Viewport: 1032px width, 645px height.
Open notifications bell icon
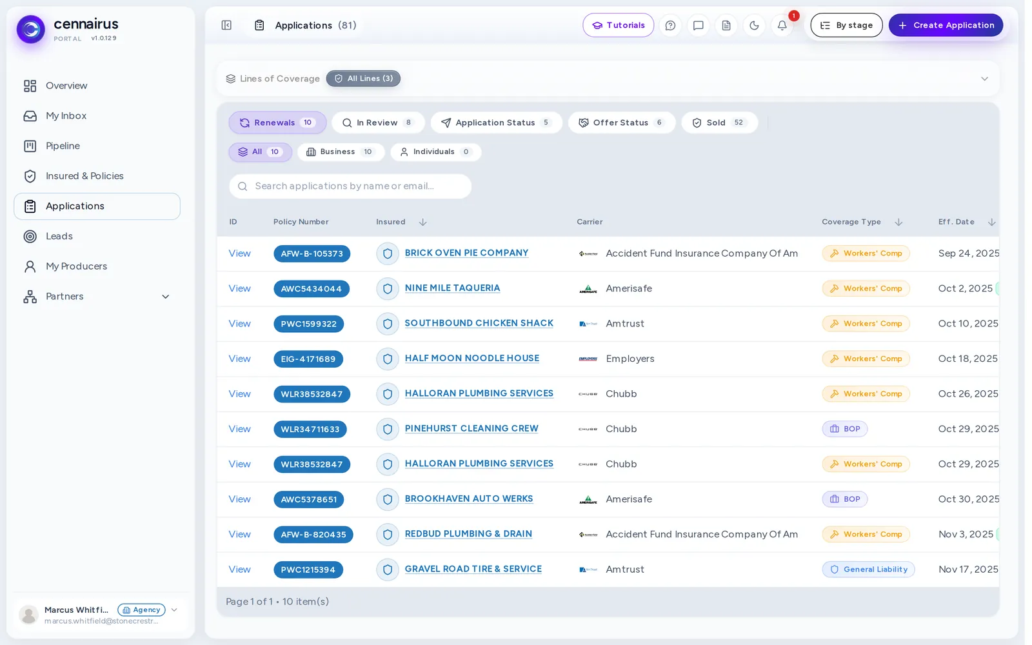pos(782,25)
